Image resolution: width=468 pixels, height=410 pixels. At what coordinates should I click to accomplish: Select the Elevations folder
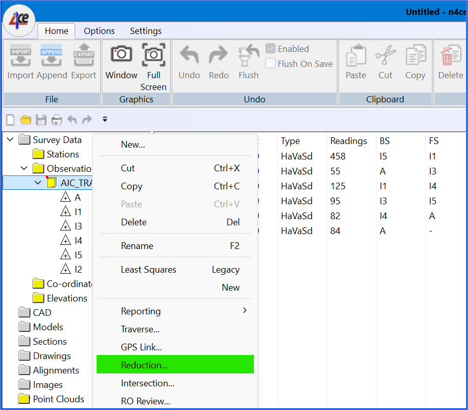coord(60,298)
